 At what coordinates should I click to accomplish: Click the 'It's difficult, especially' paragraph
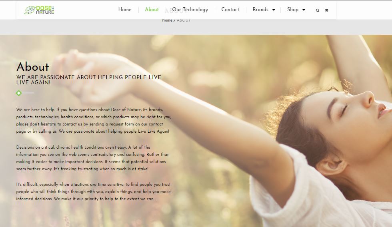(x=94, y=191)
